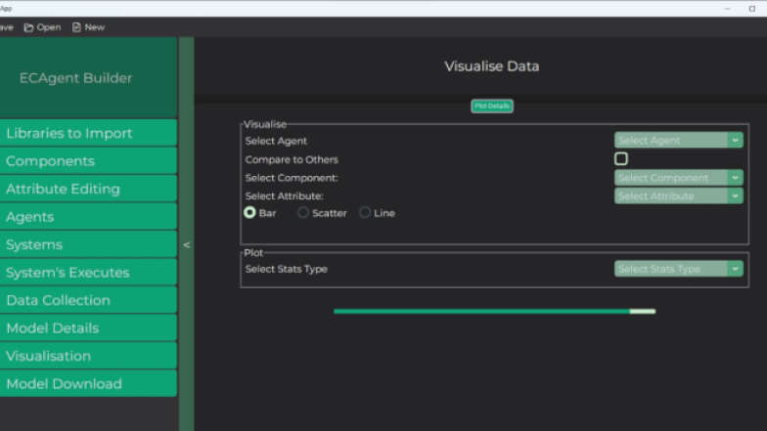Go to Data Collection
The height and width of the screenshot is (431, 767).
88,300
